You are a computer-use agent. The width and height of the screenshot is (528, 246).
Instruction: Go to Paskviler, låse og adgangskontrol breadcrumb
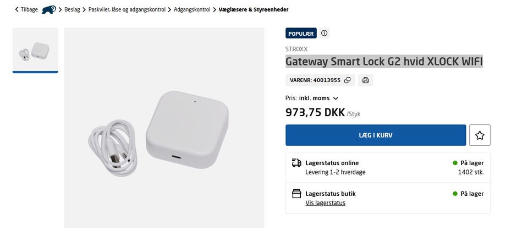[128, 9]
